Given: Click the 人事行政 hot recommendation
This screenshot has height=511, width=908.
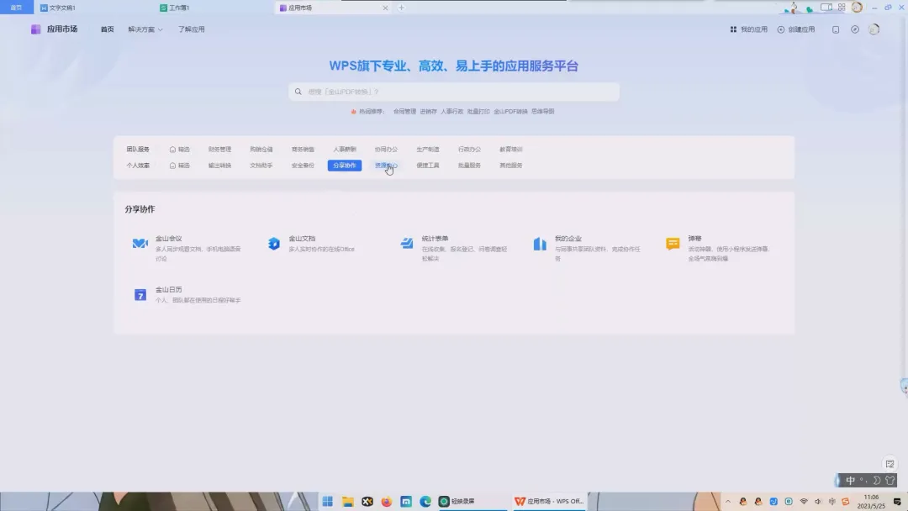Looking at the screenshot, I should click(x=452, y=112).
